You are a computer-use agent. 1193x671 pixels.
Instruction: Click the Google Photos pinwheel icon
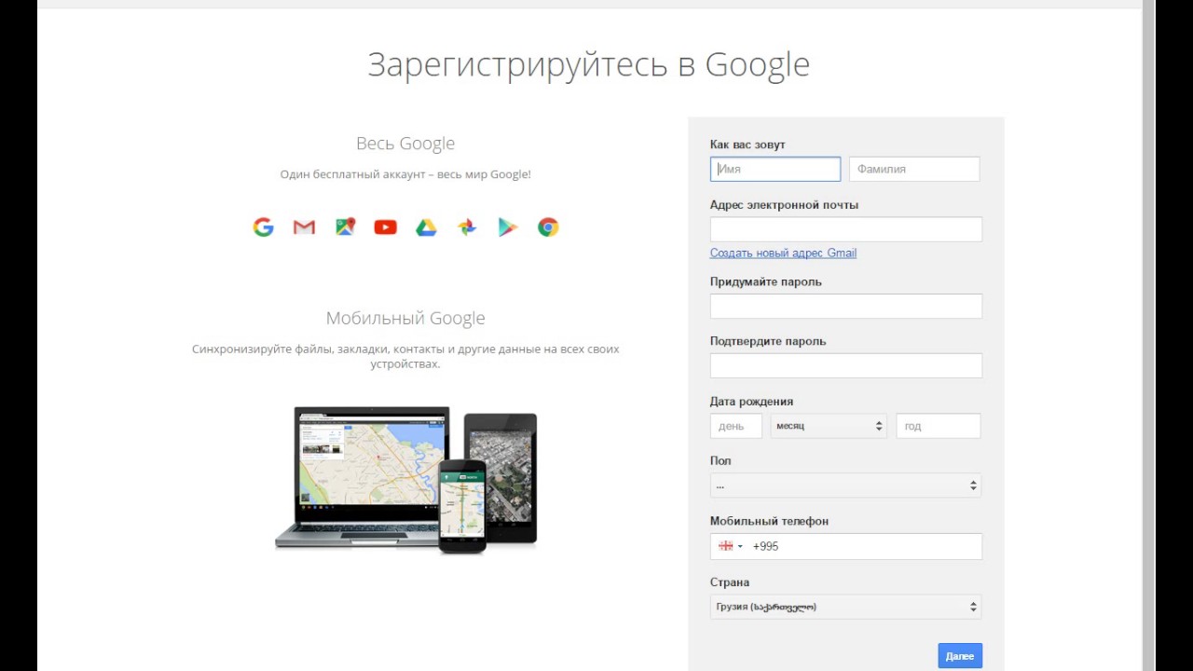[x=467, y=227]
